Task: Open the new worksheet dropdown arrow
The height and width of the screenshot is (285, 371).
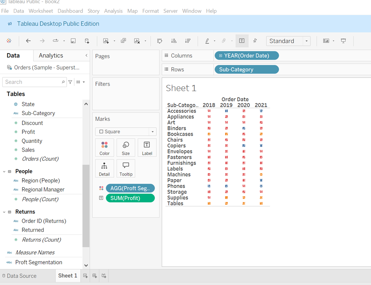Action: tap(114, 41)
